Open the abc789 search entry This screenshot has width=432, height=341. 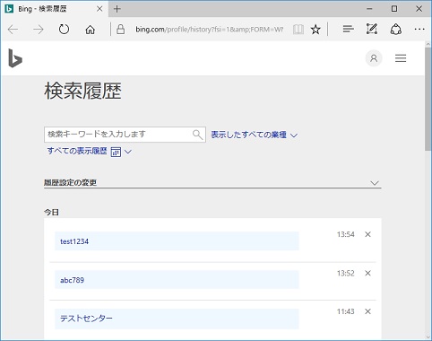177,280
